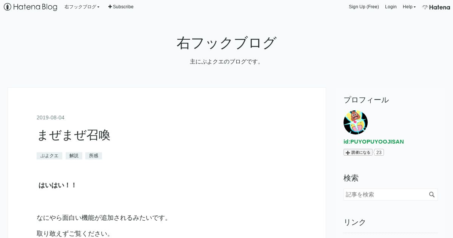
Task: Open the 右フックブログ dropdown menu
Action: (82, 7)
